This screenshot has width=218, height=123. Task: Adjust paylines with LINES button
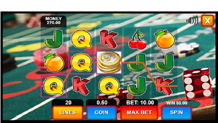point(68,112)
